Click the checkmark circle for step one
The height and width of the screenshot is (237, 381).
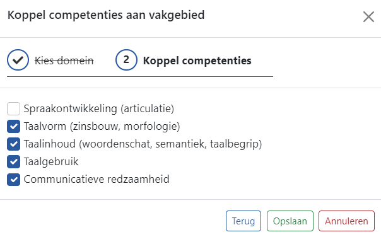click(x=18, y=60)
